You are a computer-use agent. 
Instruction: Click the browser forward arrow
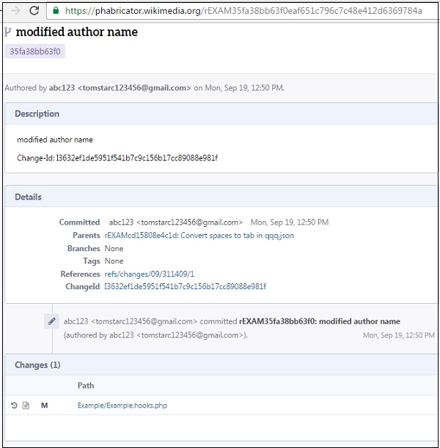tap(15, 11)
